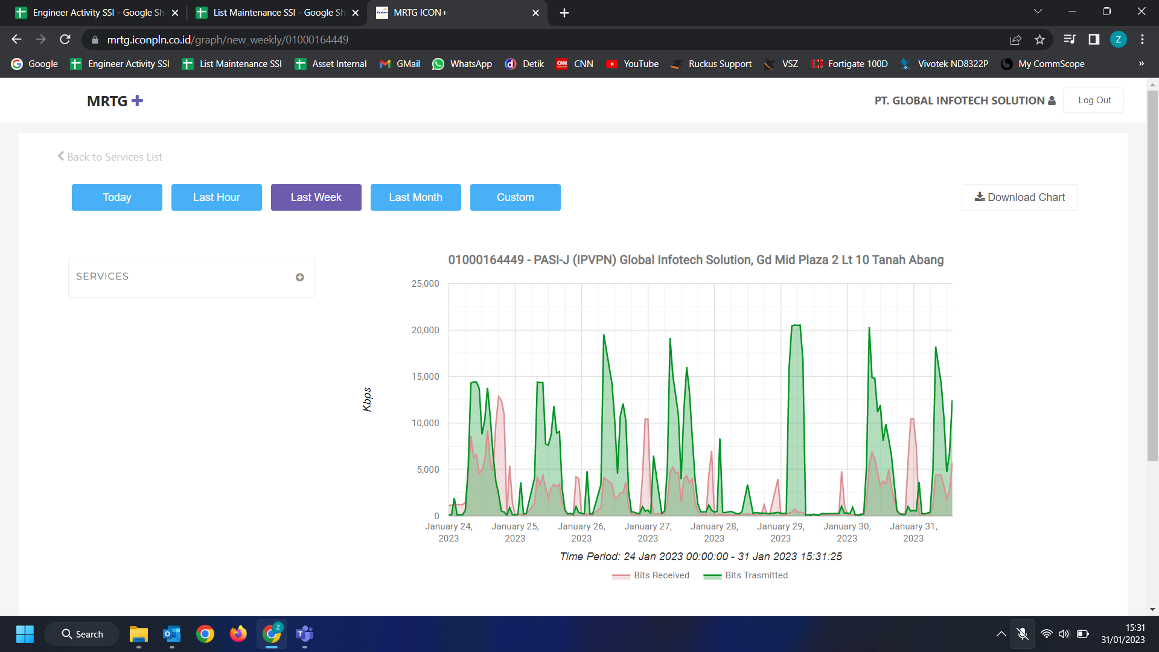Select the Last Month range
This screenshot has width=1159, height=652.
pyautogui.click(x=415, y=197)
